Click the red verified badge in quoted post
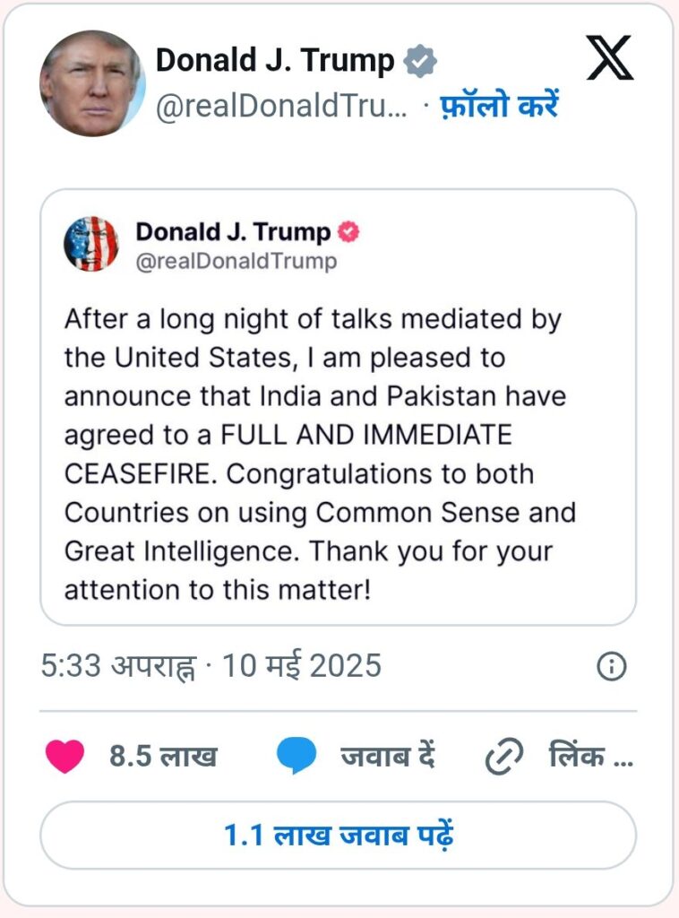679x918 pixels. tap(348, 232)
